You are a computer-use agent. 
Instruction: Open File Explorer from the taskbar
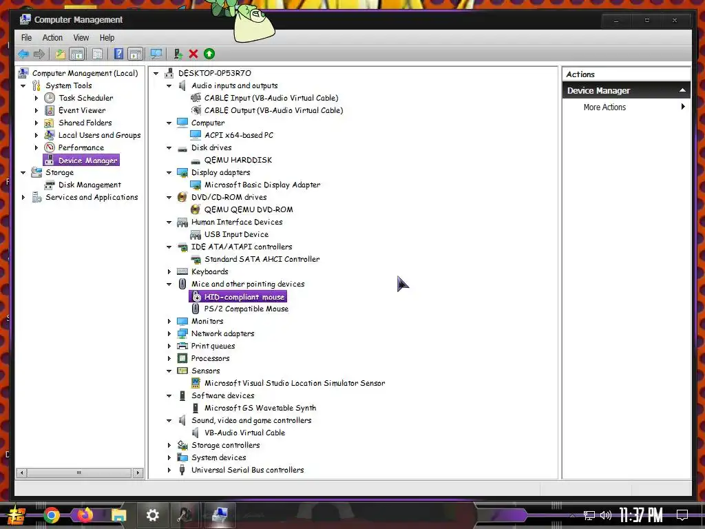pyautogui.click(x=118, y=515)
